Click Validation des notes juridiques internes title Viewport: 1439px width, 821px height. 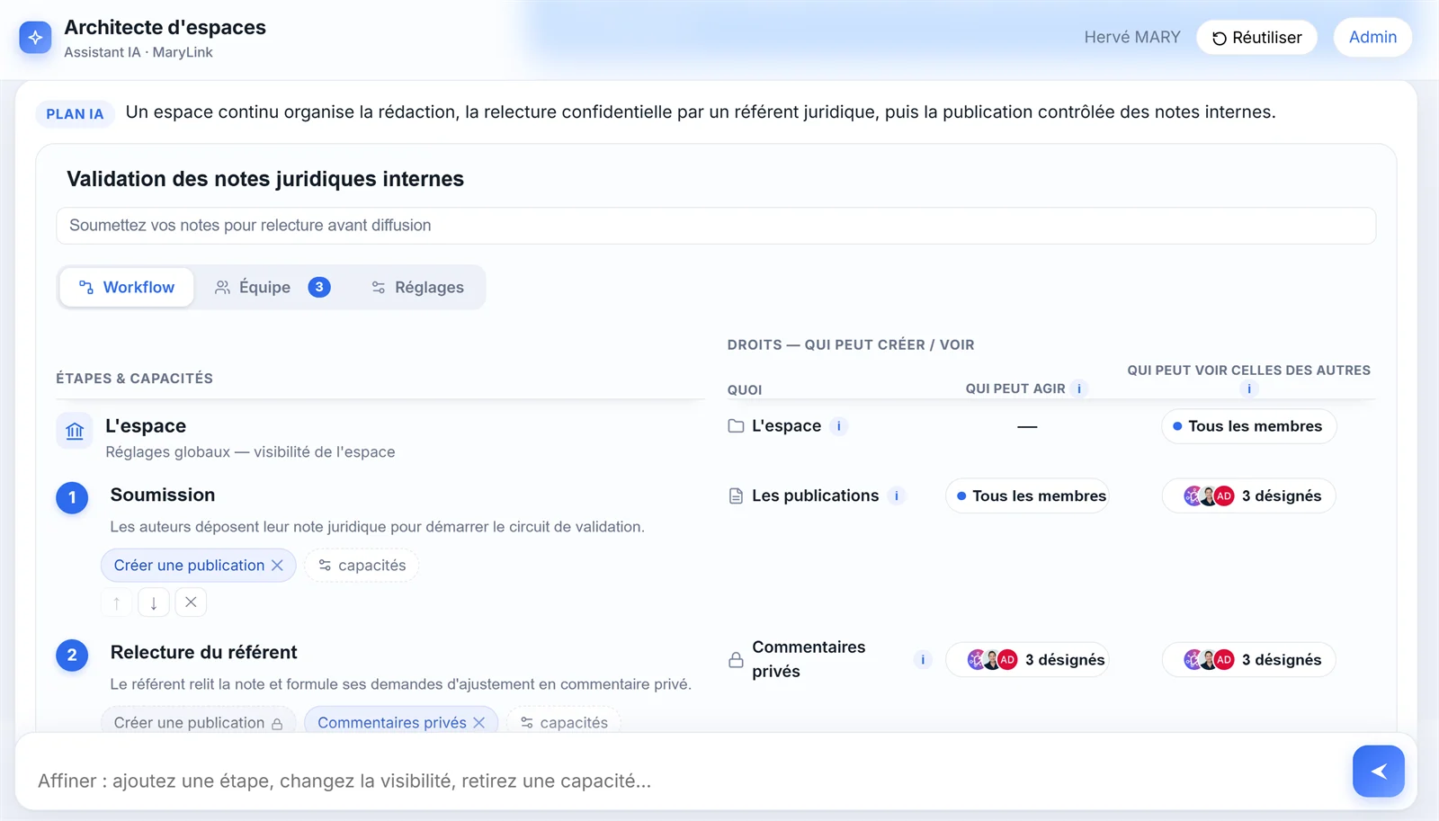265,179
